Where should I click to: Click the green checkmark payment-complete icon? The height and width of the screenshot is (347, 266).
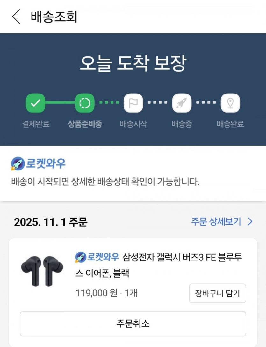(x=35, y=103)
